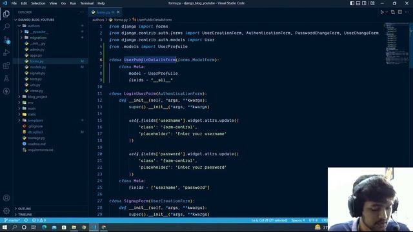This screenshot has width=413, height=232.
Task: Toggle the primary side bar layout icon
Action: [352, 3]
